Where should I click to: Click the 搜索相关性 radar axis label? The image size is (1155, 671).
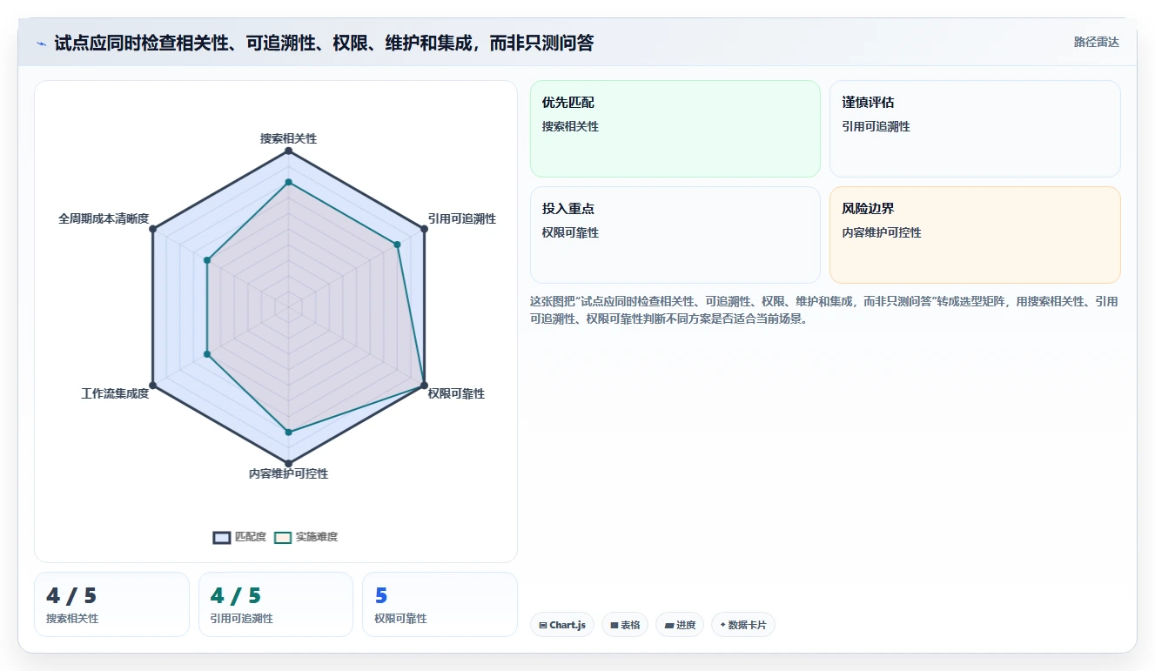288,138
